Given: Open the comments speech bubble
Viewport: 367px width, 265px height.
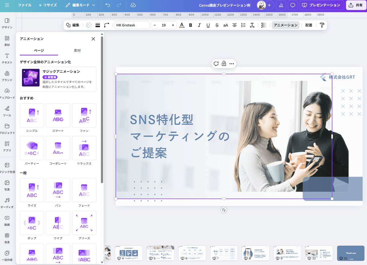Looking at the screenshot, I should pyautogui.click(x=293, y=5).
